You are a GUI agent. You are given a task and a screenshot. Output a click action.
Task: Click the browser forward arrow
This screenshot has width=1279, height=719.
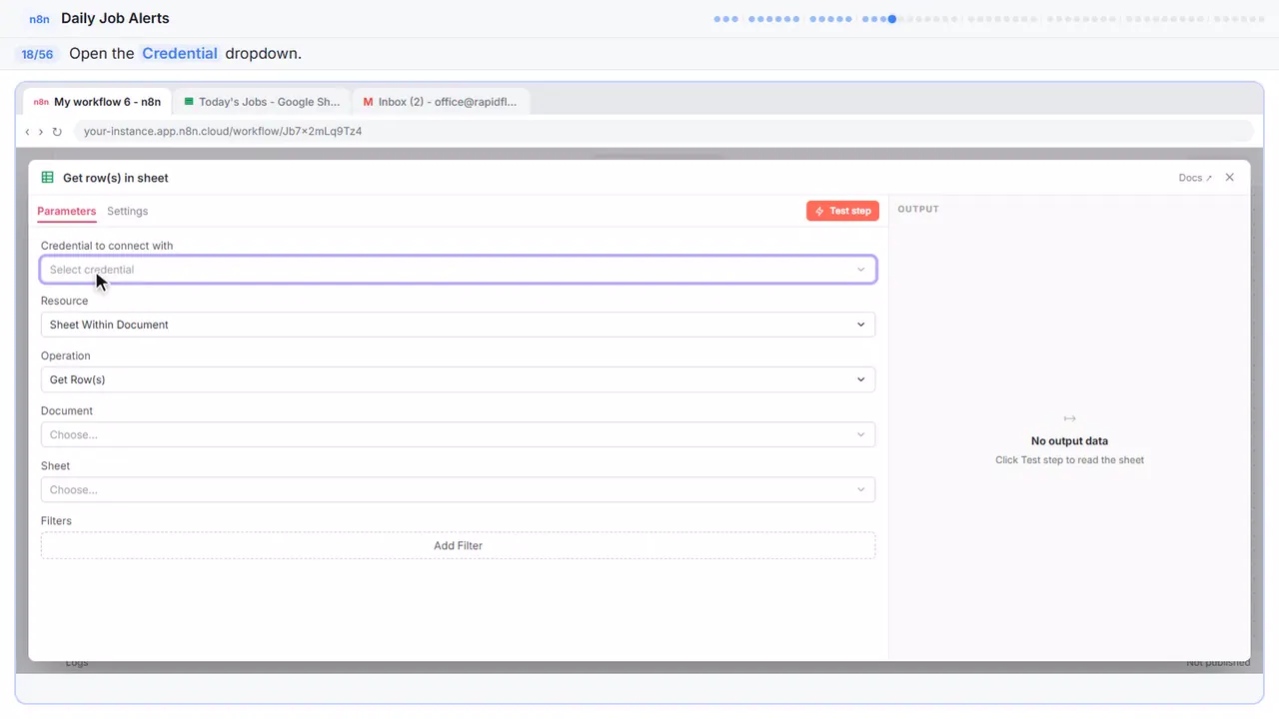[x=41, y=132]
